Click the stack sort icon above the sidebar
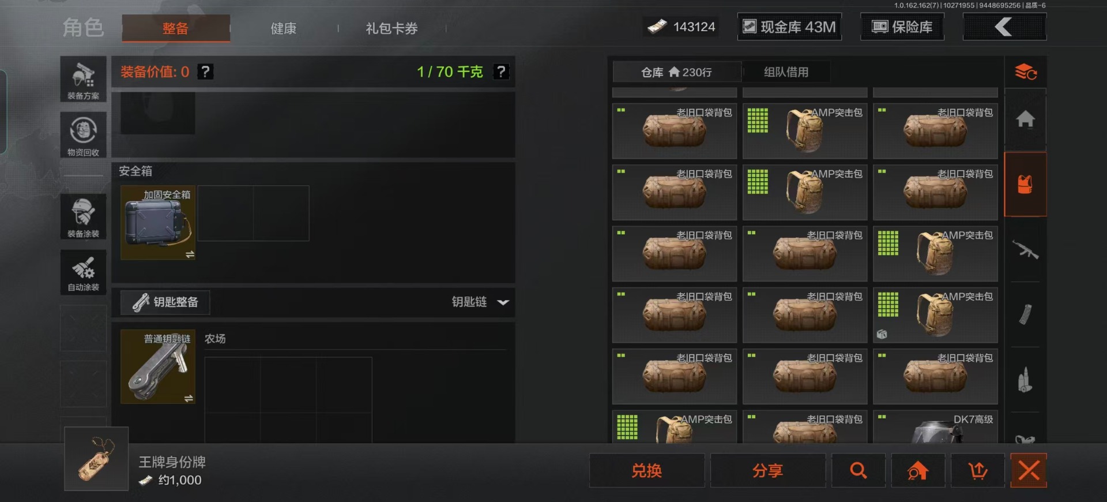1107x502 pixels. point(1026,72)
